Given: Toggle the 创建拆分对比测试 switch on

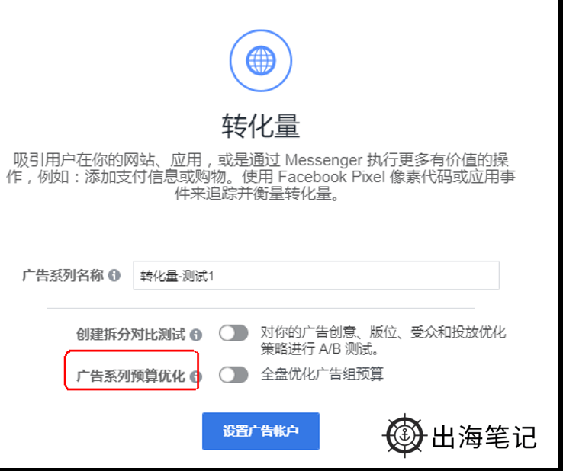Looking at the screenshot, I should click(233, 333).
